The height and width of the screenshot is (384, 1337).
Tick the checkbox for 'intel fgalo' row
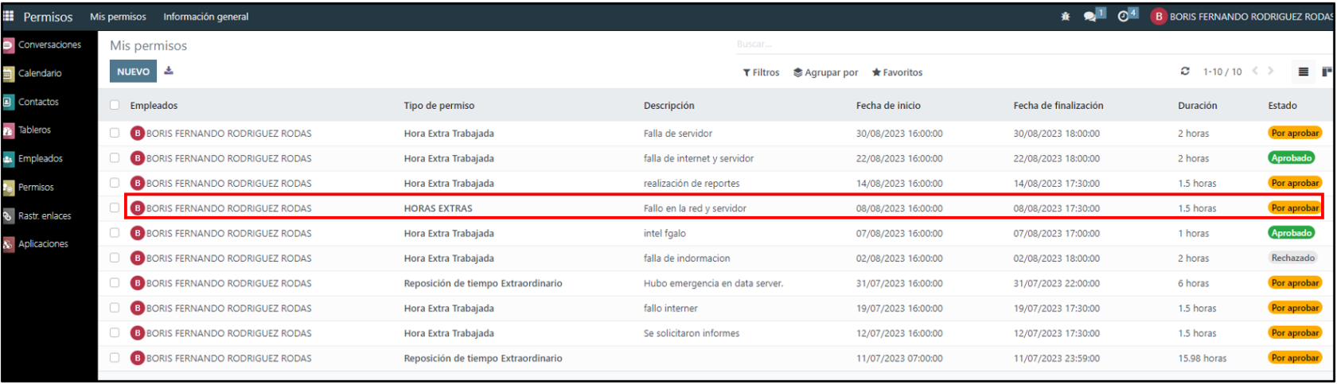[x=115, y=233]
